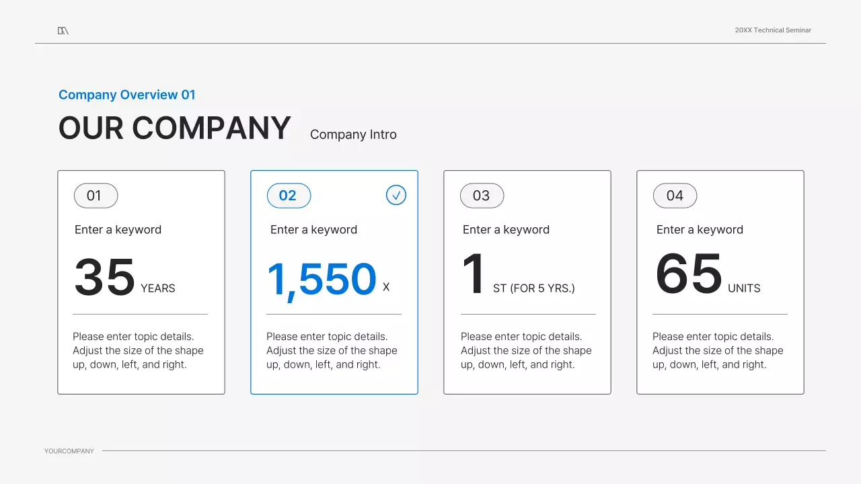This screenshot has height=484, width=861.
Task: Click the 03 number badge
Action: pyautogui.click(x=482, y=196)
